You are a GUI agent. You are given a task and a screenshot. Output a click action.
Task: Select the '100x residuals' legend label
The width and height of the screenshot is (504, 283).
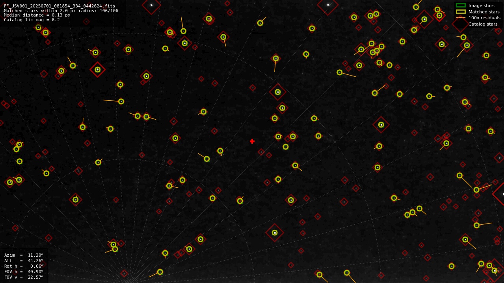(484, 18)
